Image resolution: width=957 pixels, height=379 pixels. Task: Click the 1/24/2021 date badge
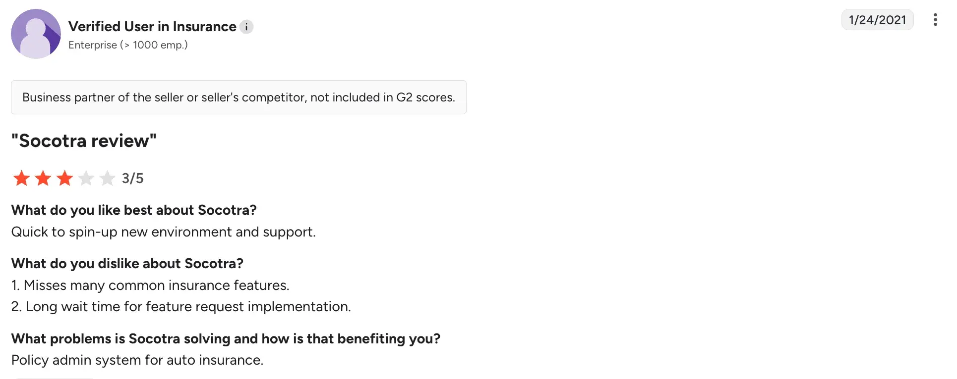click(x=877, y=20)
